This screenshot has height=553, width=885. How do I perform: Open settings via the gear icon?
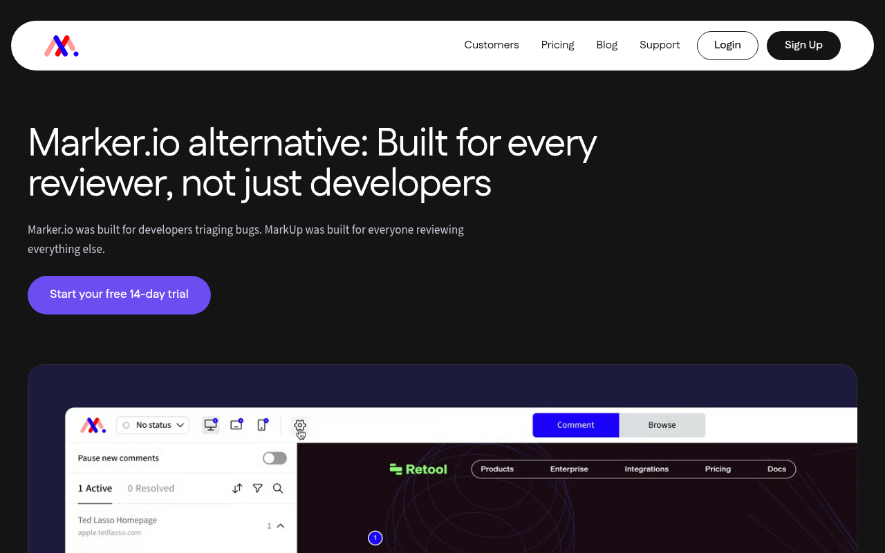[x=300, y=425]
